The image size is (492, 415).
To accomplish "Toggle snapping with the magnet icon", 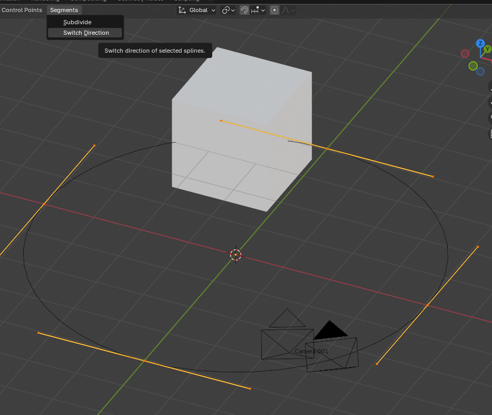I will pyautogui.click(x=244, y=10).
